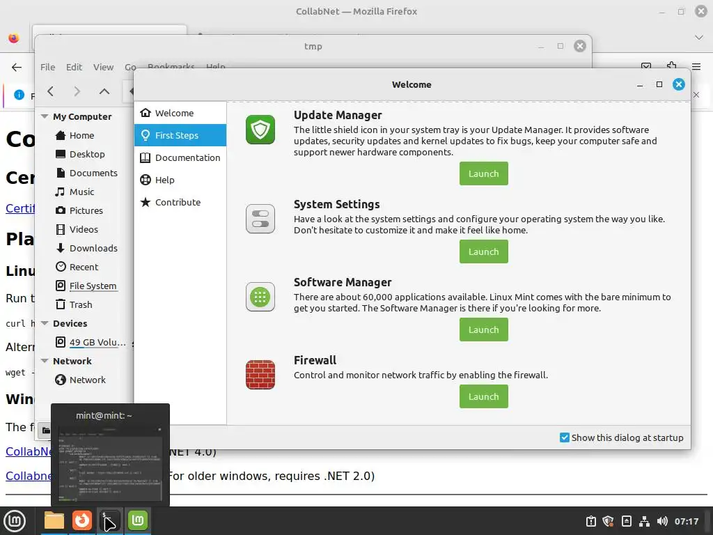Open the Help section in Welcome
Viewport: 713px width, 535px height.
coord(180,180)
